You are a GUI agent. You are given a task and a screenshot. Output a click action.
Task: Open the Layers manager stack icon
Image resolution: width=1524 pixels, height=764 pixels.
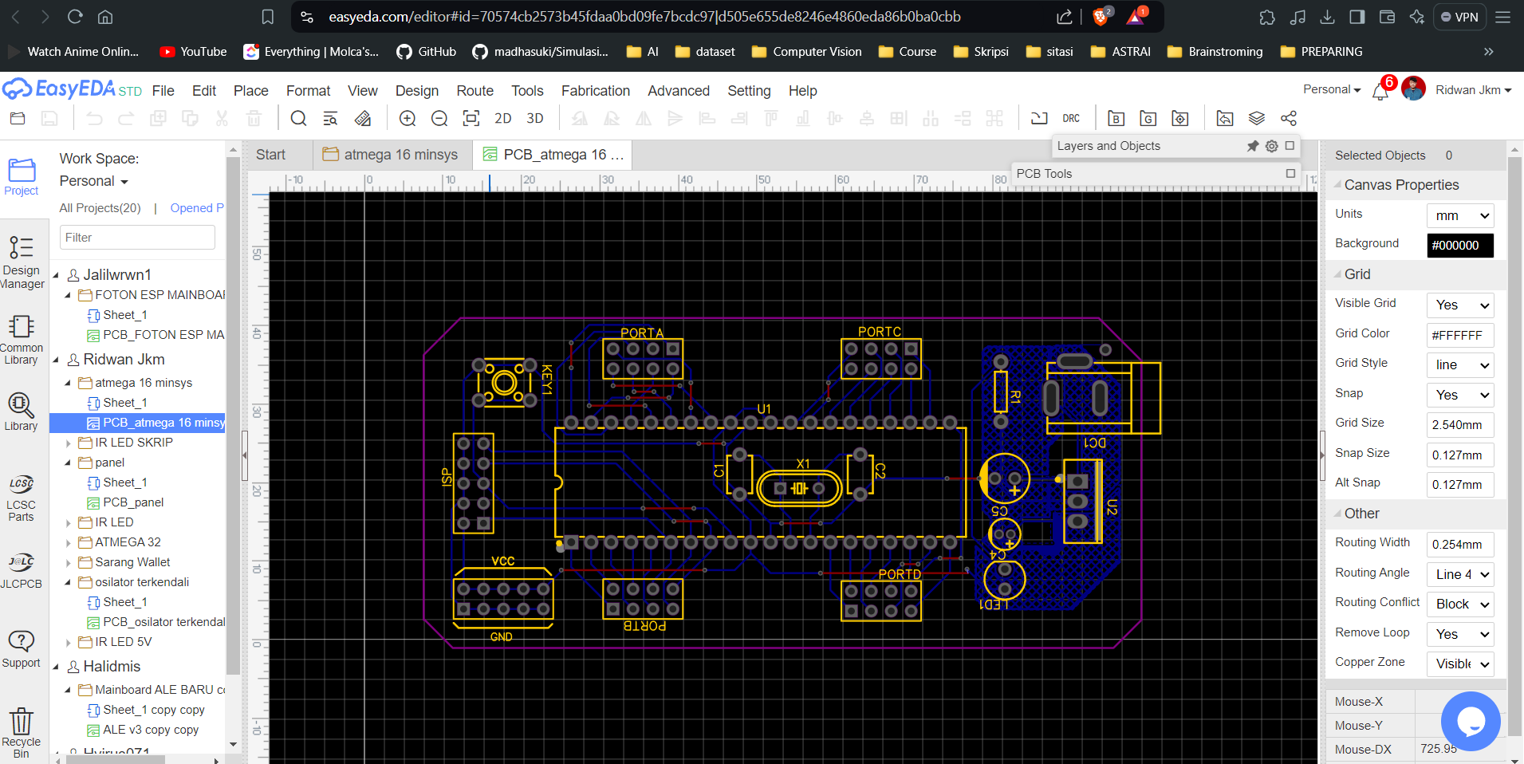[1256, 119]
